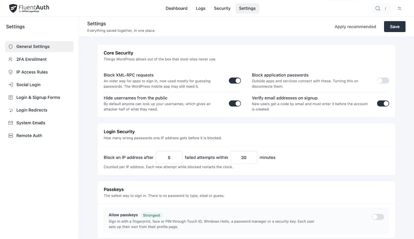
Task: Click the Core Security heading
Action: click(x=118, y=53)
